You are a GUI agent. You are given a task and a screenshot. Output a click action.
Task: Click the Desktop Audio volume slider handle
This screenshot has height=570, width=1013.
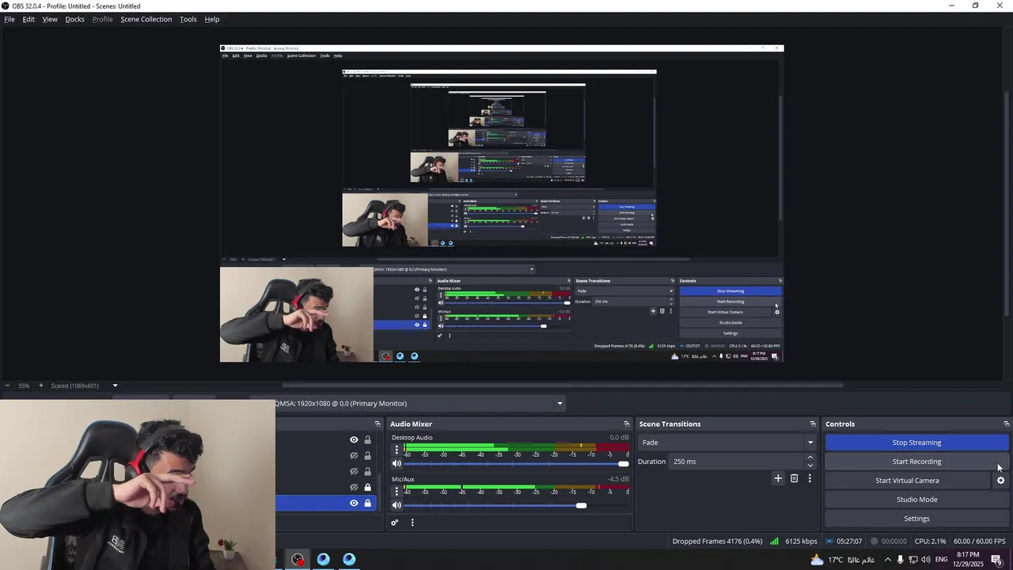point(624,464)
